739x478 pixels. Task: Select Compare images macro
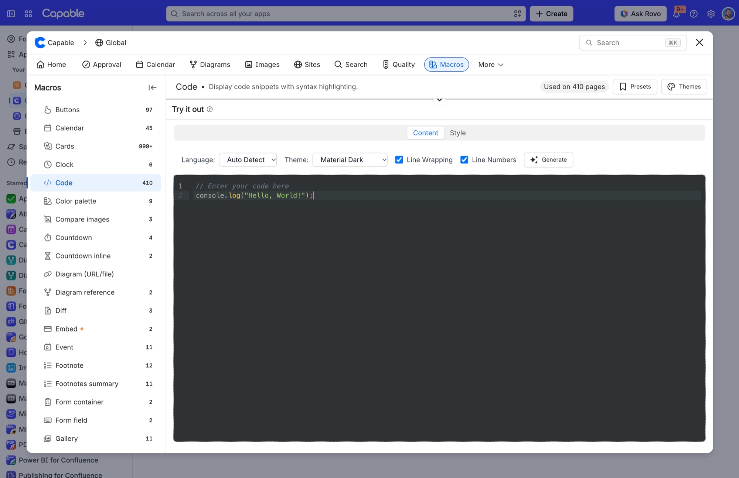point(96,219)
